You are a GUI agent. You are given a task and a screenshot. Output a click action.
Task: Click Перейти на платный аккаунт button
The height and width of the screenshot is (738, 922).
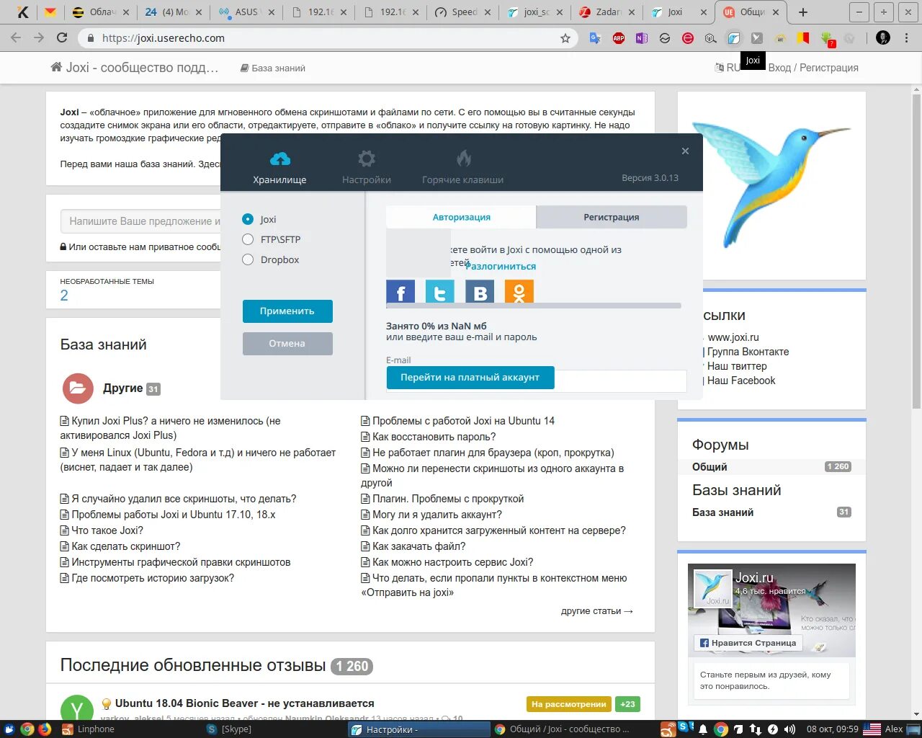pyautogui.click(x=470, y=378)
